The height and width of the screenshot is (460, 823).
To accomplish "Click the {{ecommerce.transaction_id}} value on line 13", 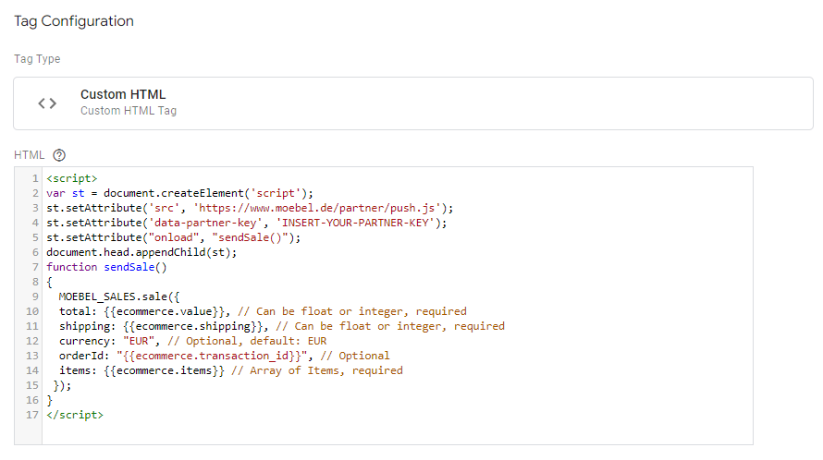I will (x=212, y=356).
